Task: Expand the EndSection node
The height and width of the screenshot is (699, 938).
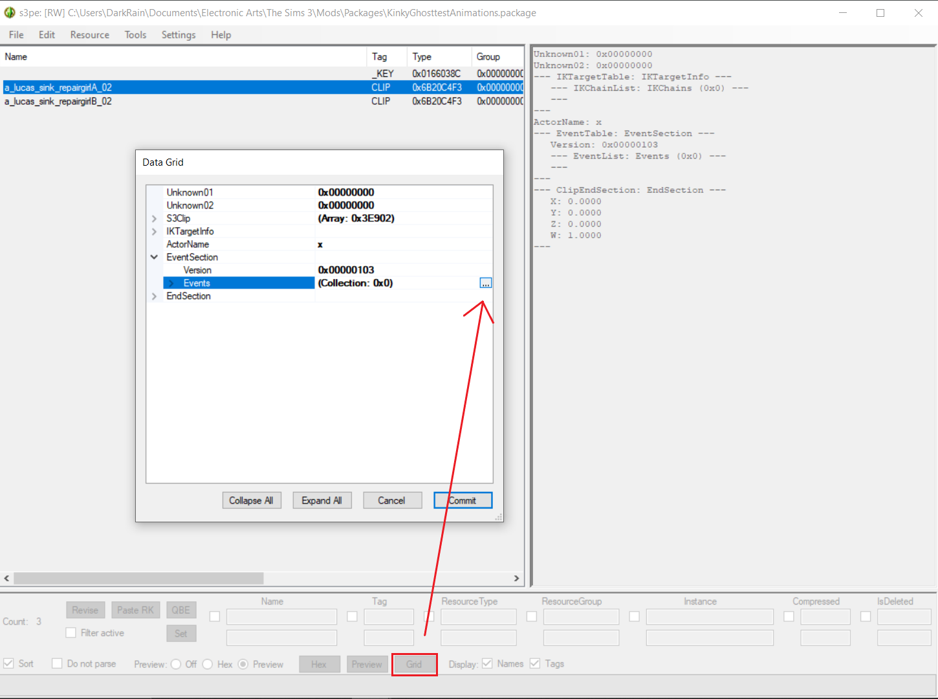Action: pos(154,296)
